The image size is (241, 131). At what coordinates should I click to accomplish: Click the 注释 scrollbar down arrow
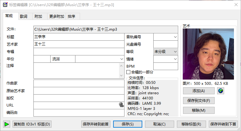[121, 76]
